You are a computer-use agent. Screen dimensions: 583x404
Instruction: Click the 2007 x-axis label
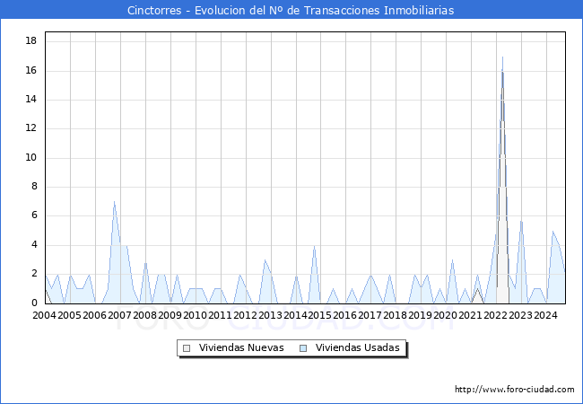pyautogui.click(x=119, y=315)
